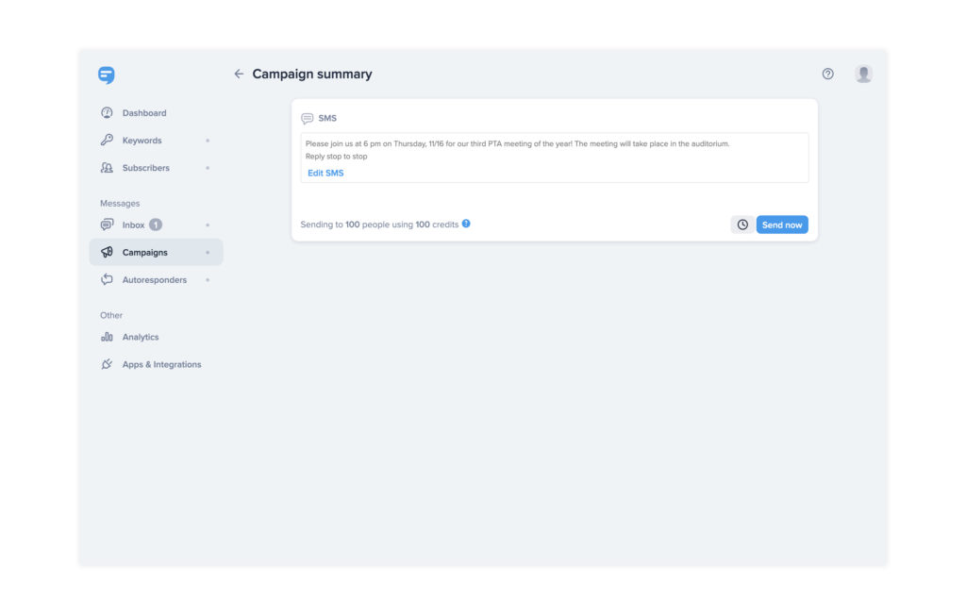Click the Send now button

coord(782,225)
